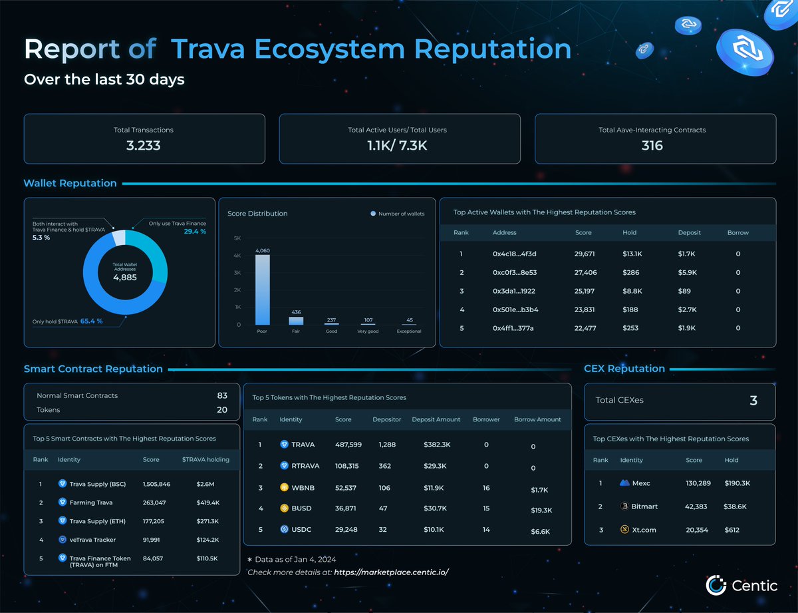Viewport: 798px width, 613px height.
Task: Click the TRAVA token score 487,599
Action: pyautogui.click(x=349, y=445)
